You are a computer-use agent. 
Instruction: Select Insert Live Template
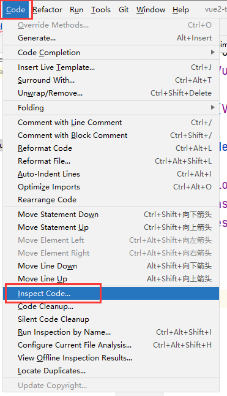click(x=111, y=67)
